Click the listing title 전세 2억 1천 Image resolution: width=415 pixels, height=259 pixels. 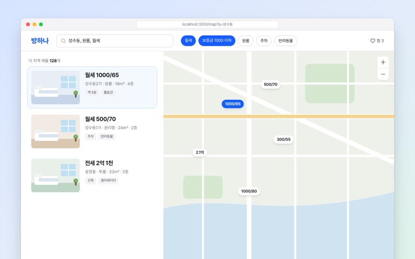click(99, 163)
